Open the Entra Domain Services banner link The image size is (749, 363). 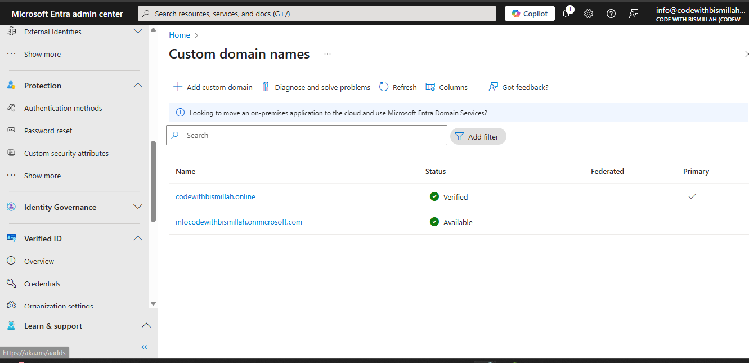coord(338,113)
